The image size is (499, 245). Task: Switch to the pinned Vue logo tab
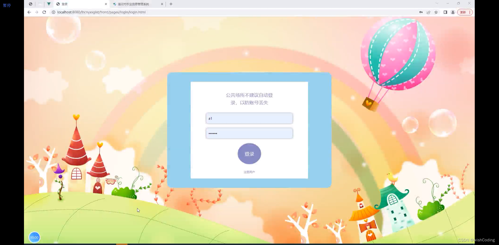49,4
